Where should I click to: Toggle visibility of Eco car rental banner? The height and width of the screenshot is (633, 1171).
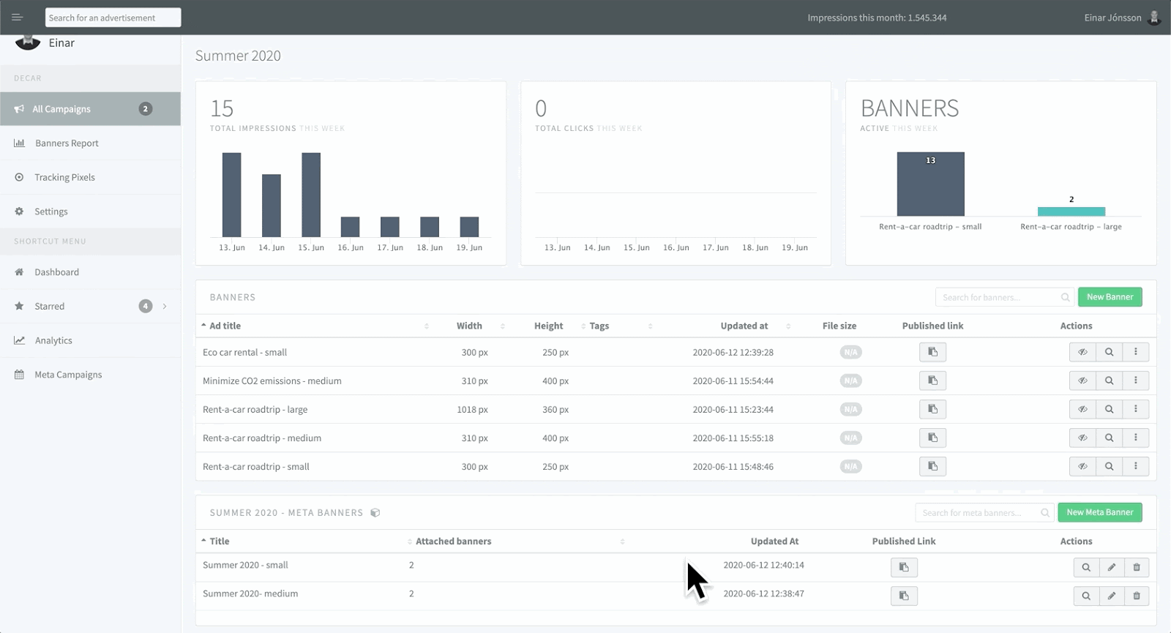[x=1082, y=352]
